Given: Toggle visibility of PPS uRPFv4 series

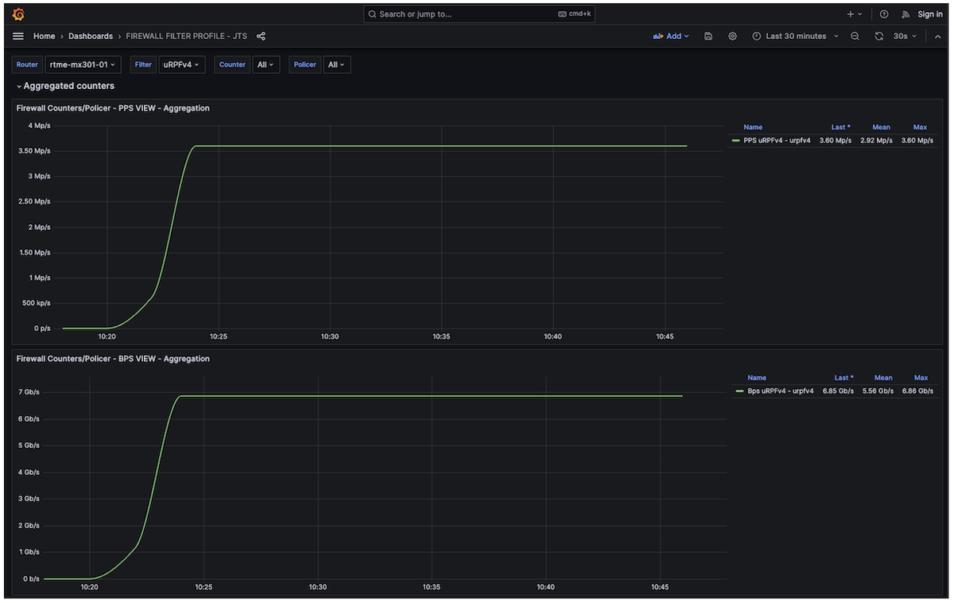Looking at the screenshot, I should (x=775, y=140).
